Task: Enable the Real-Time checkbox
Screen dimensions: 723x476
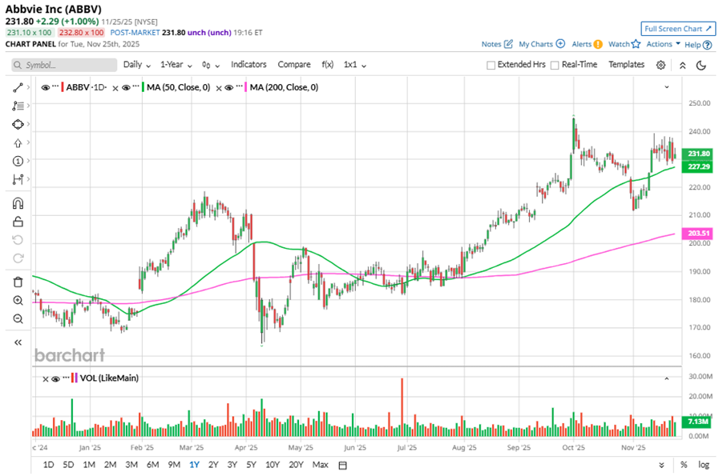Action: (555, 65)
